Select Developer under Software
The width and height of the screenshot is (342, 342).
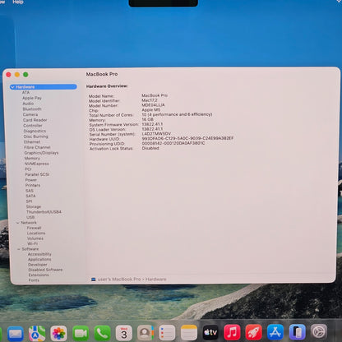(38, 265)
